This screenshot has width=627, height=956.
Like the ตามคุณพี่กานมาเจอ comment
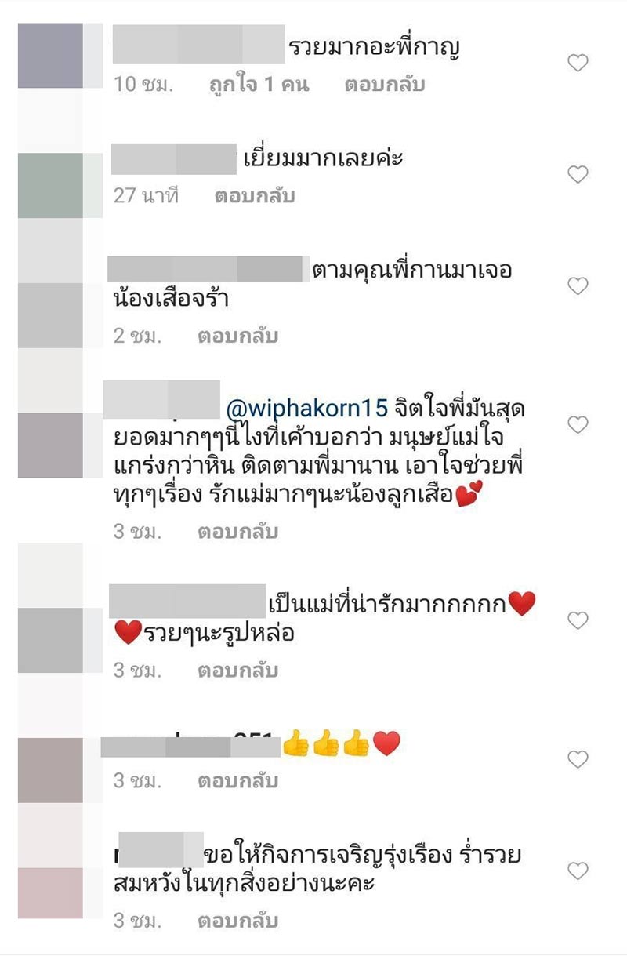tap(578, 285)
